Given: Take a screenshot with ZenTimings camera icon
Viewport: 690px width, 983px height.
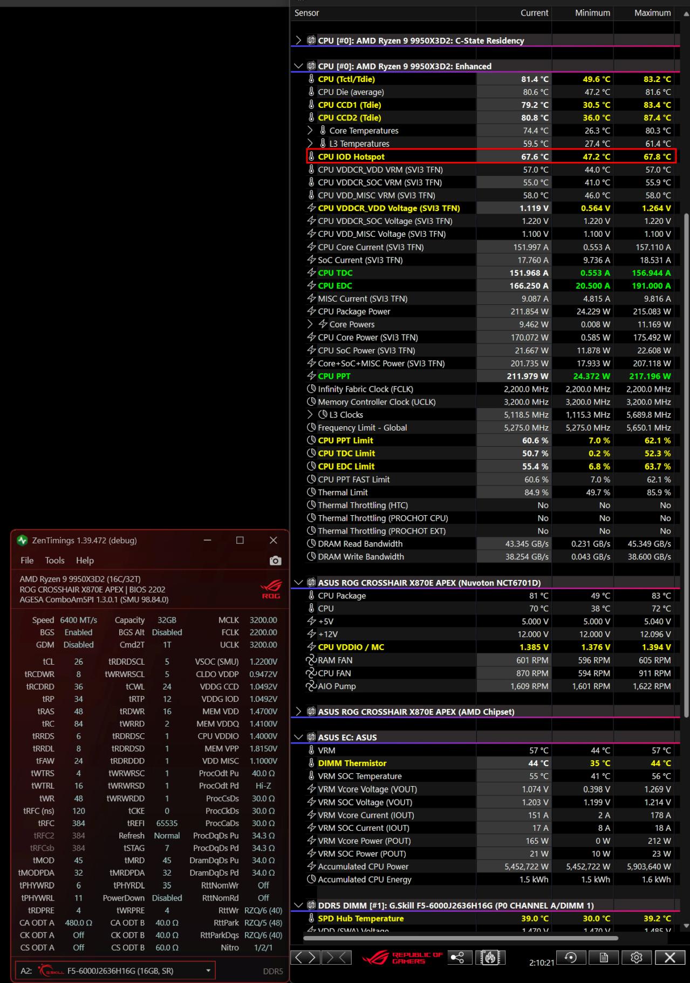Looking at the screenshot, I should [x=275, y=561].
